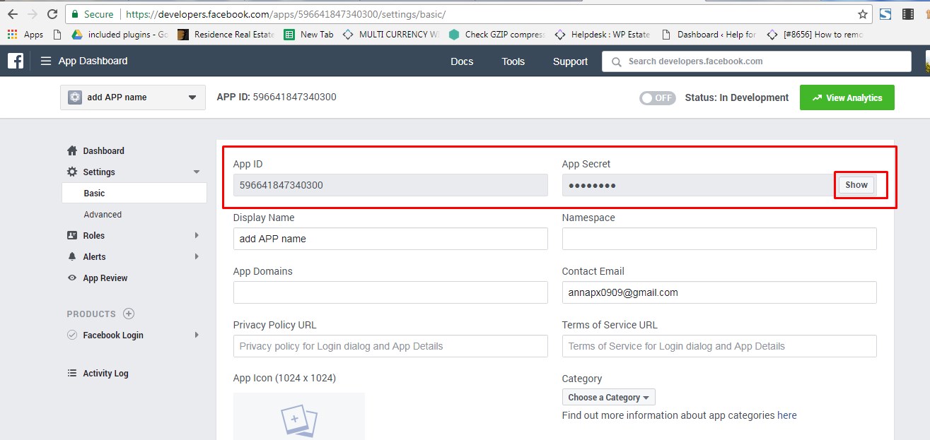Viewport: 930px width, 440px height.
Task: Click the Contact Email field
Action: click(x=719, y=292)
